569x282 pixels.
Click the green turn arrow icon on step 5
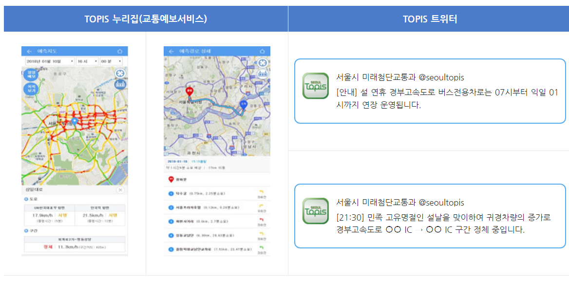click(x=261, y=247)
